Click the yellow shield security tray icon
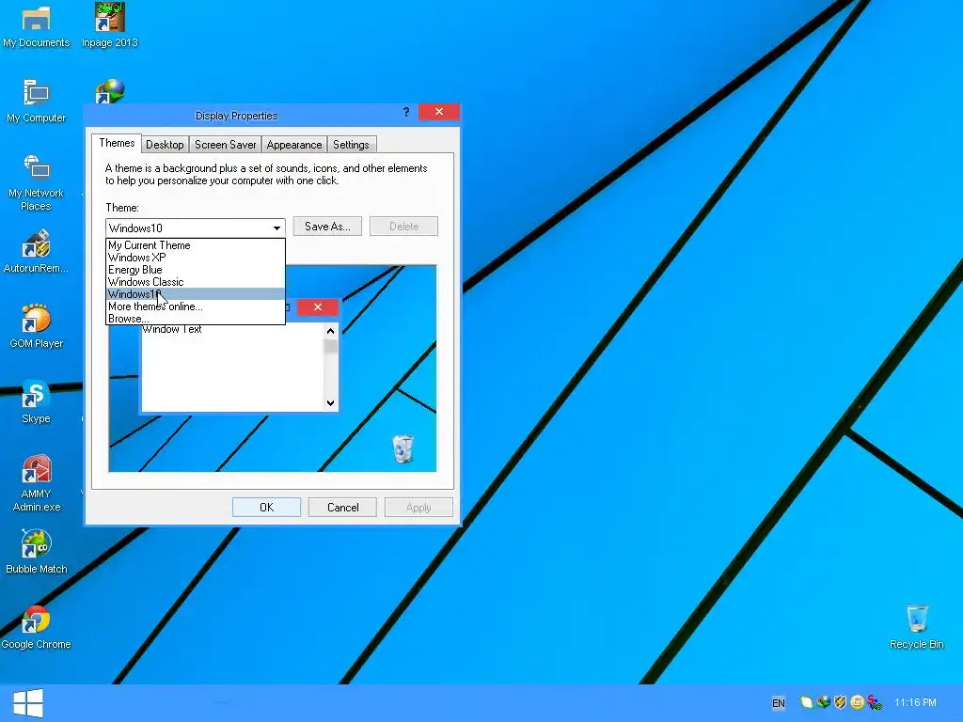Screen dimensions: 963x722 click(840, 702)
